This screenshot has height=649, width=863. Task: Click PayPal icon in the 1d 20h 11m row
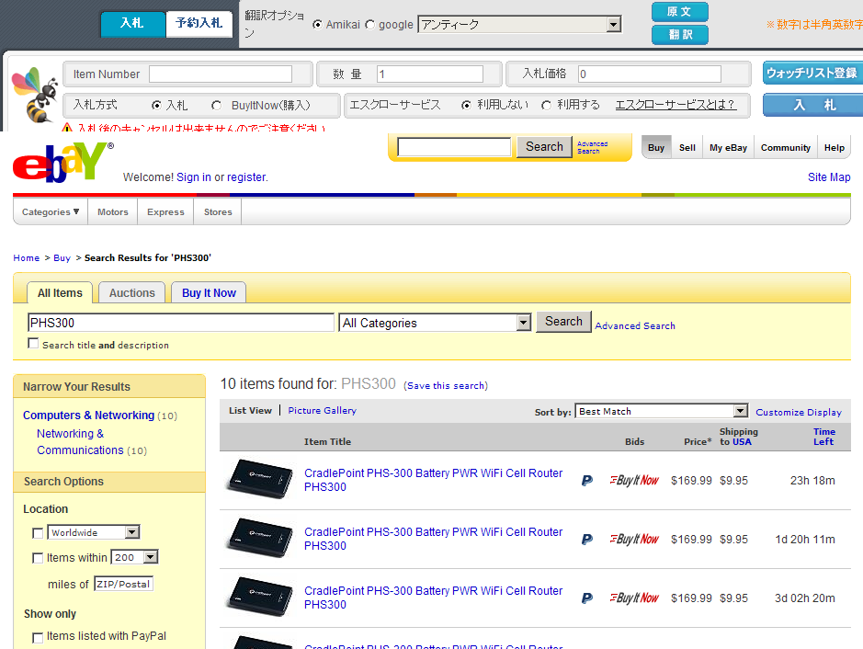coord(587,540)
